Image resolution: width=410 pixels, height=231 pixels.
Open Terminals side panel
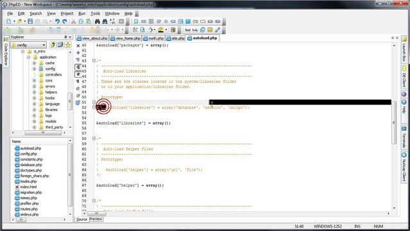point(404,137)
